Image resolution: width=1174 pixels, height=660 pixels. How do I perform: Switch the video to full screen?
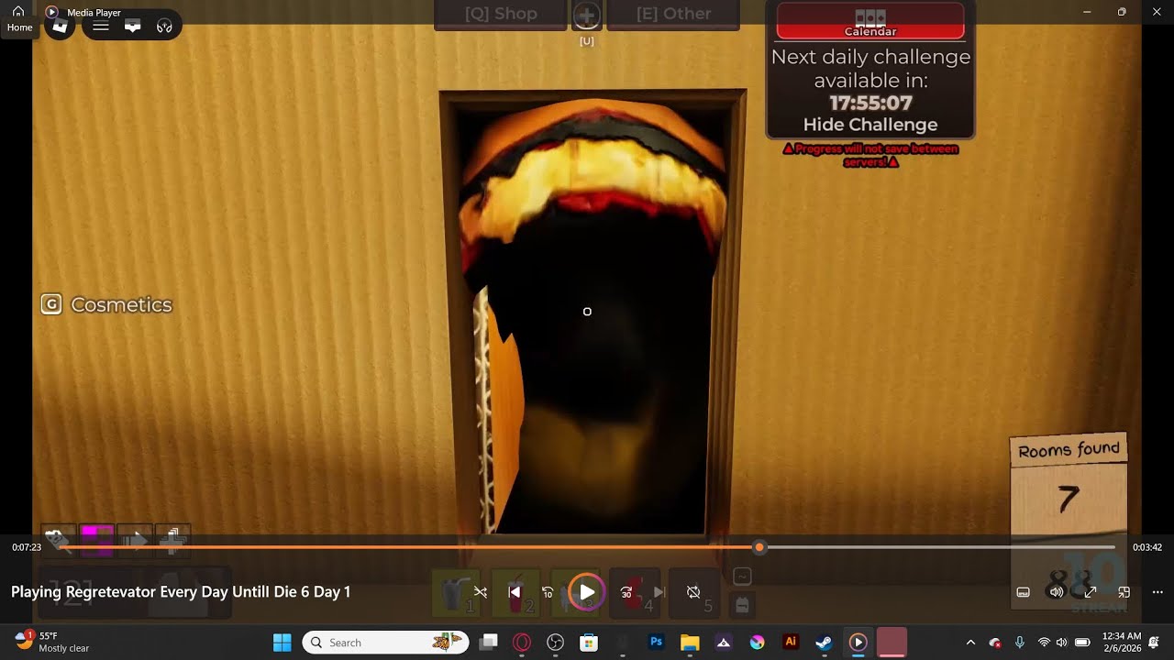[1091, 592]
